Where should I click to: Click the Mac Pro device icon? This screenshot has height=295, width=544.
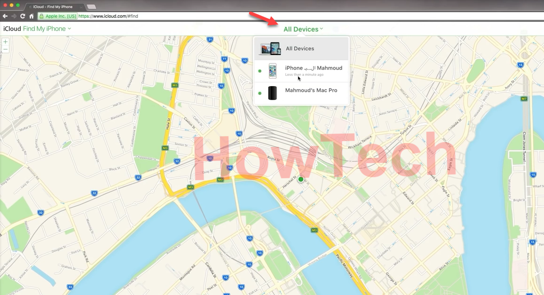(273, 93)
